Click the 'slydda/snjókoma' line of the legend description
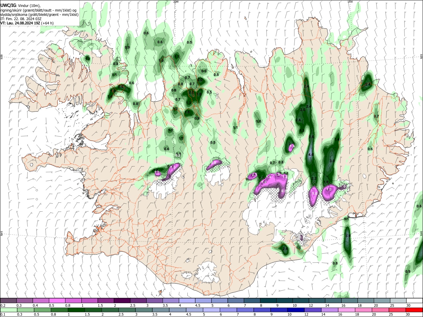The width and height of the screenshot is (423, 317). (39, 15)
